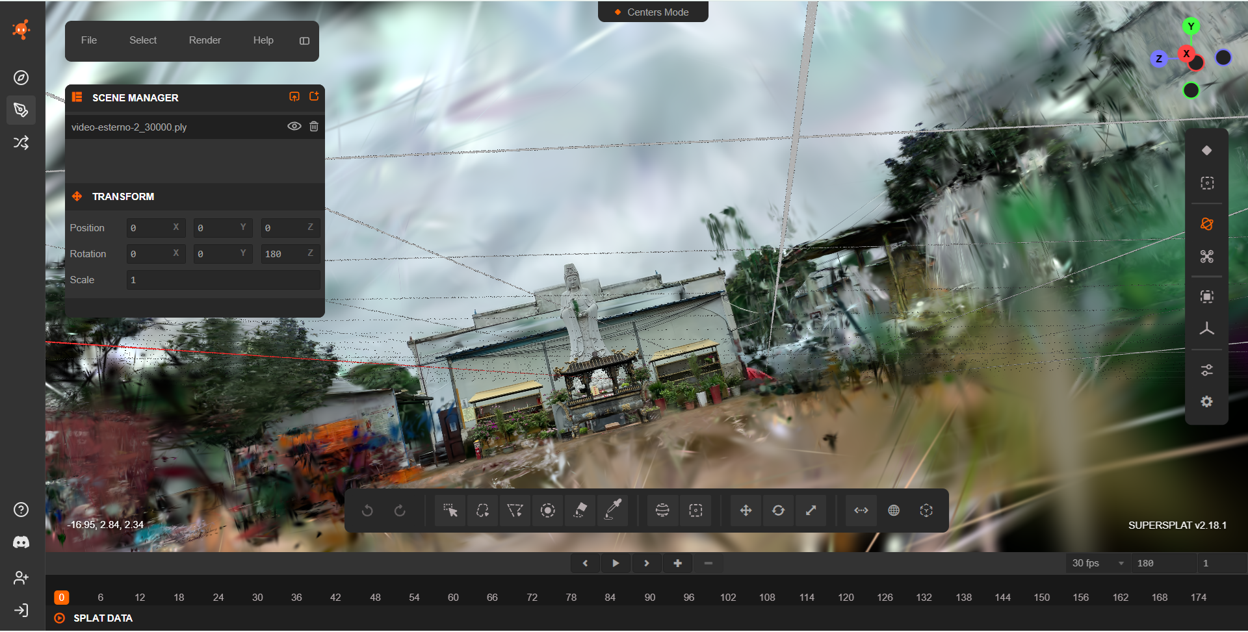Delete video-esterno-2_30000.ply splat

tap(314, 126)
